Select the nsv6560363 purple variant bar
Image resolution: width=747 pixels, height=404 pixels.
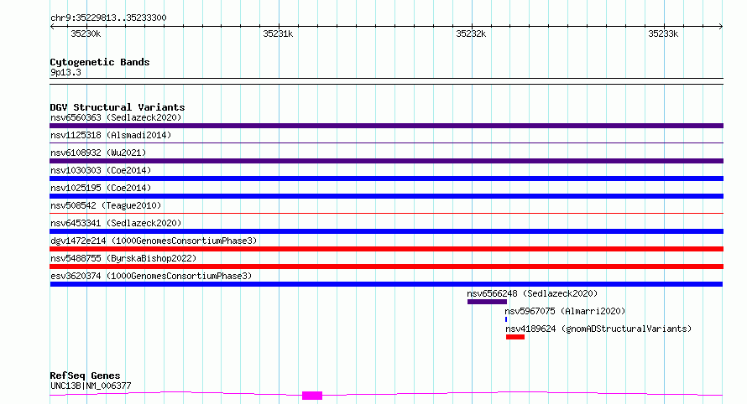click(x=386, y=126)
